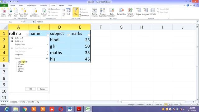Select the Sheet3 tab
The width and height of the screenshot is (199, 112).
[x=31, y=102]
